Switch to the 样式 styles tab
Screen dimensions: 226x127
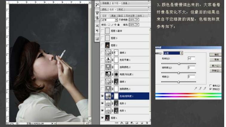point(121,10)
